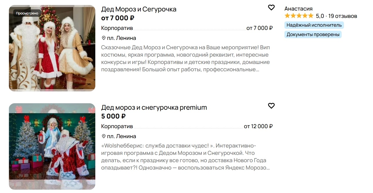Click Корпоратив от 7 000 ₽ price row
The height and width of the screenshot is (193, 373).
187,28
